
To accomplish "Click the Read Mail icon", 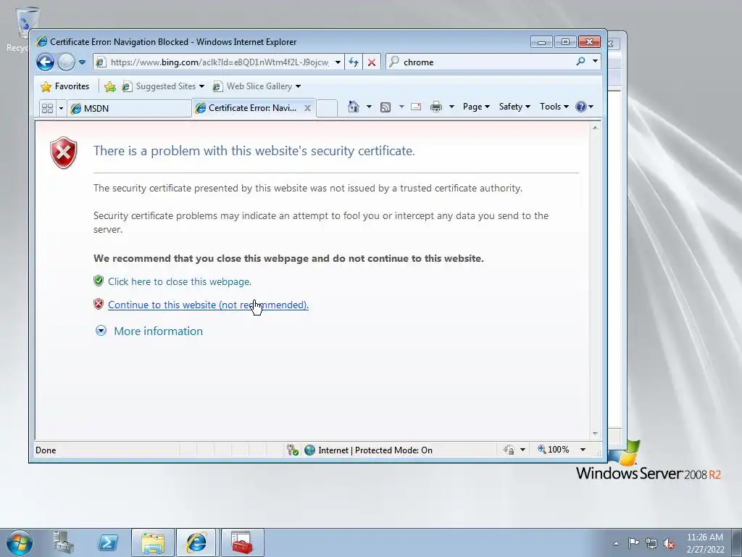I will [x=416, y=107].
